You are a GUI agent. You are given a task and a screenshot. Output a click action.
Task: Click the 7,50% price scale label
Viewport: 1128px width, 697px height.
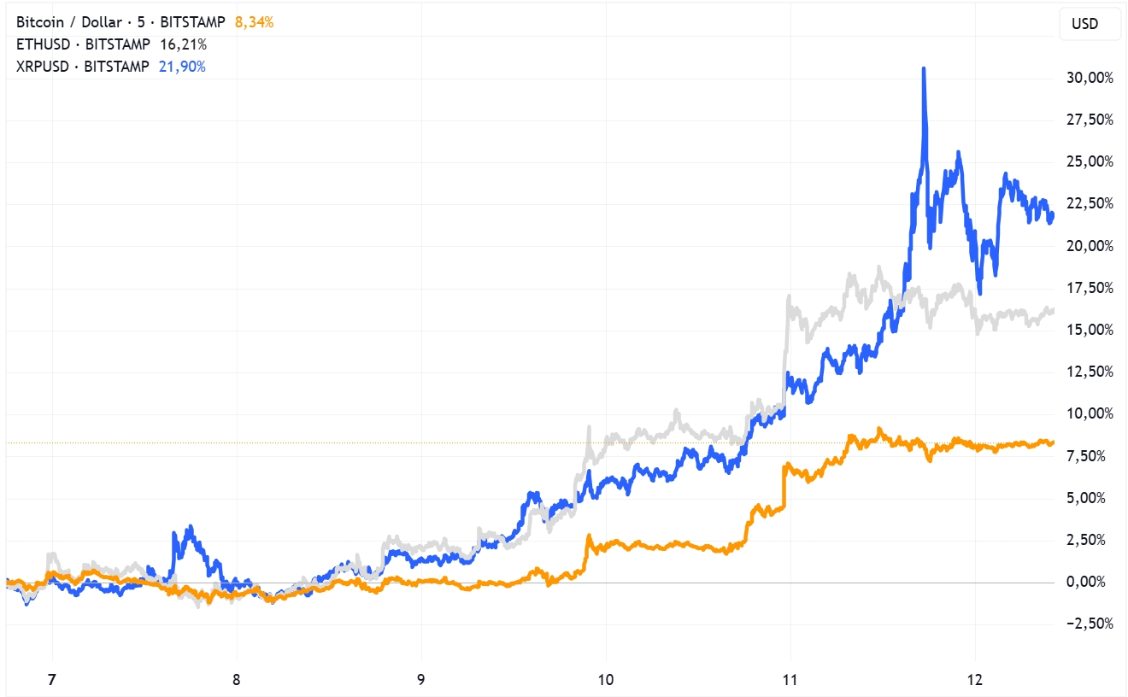click(x=1094, y=456)
